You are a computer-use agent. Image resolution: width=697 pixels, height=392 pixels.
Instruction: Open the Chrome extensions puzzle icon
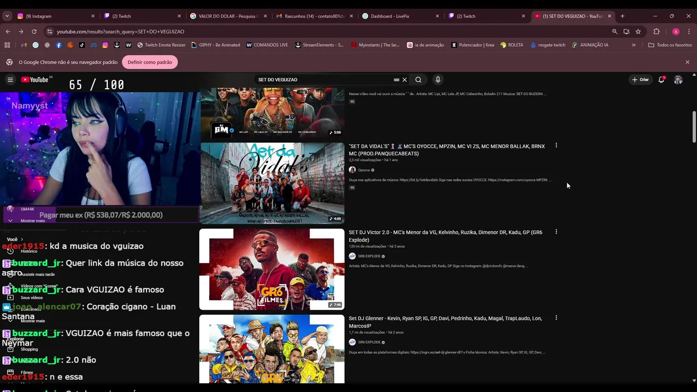click(x=656, y=32)
